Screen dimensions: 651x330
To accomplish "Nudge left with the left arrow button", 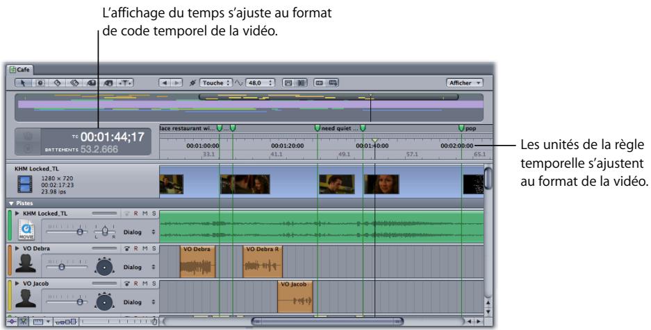I will (165, 82).
